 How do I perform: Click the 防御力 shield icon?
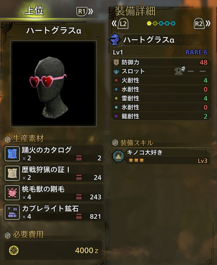(x=116, y=62)
